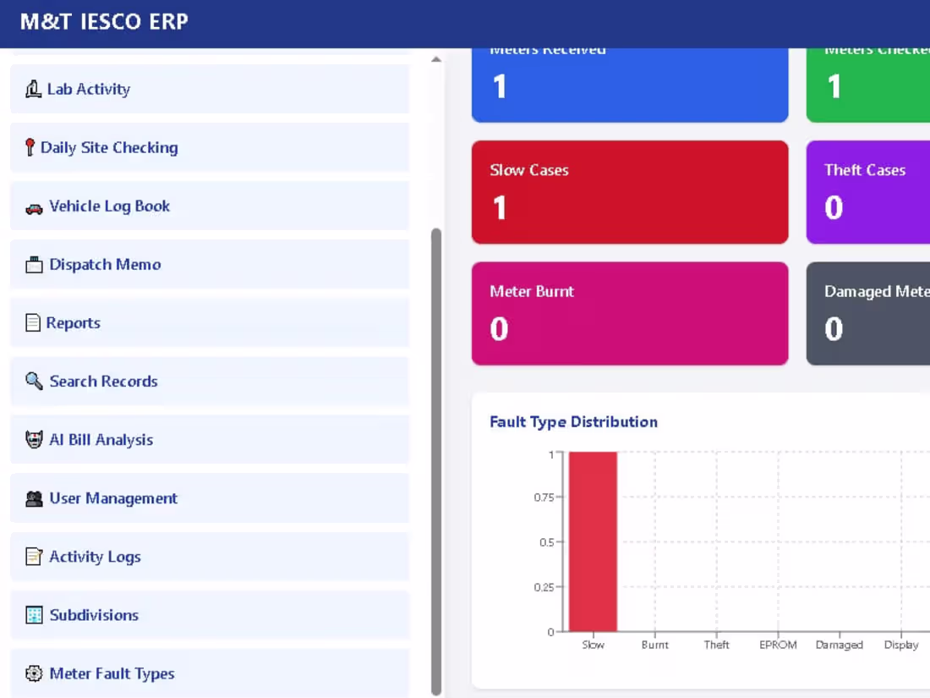
Task: Select the Vehicle Log Book car icon
Action: (33, 206)
